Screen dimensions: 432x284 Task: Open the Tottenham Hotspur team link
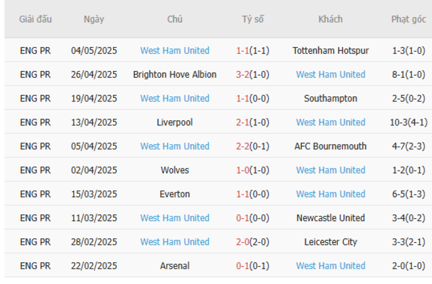tap(330, 50)
